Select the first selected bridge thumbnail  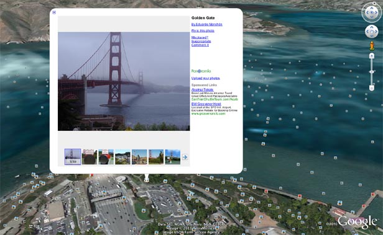[73, 157]
